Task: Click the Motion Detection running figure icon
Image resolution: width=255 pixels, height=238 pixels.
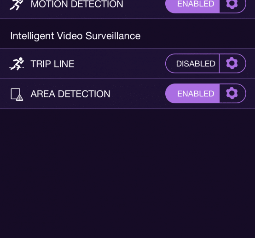Action: coord(17,5)
